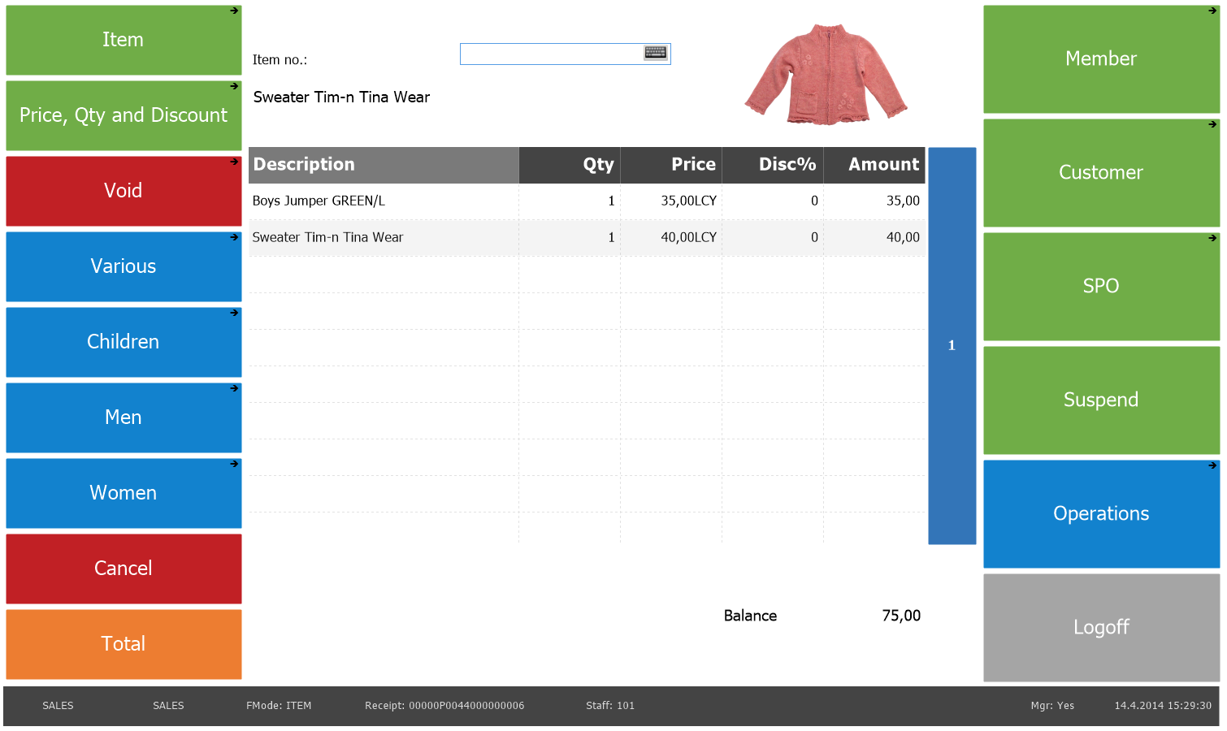Click Mgr: Yes in status bar
This screenshot has height=731, width=1227.
(x=1052, y=706)
